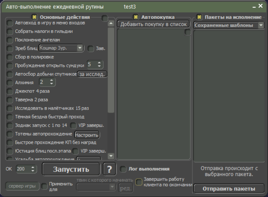Increase the Алхимия spinner value
268x197 pixels.
52,80
